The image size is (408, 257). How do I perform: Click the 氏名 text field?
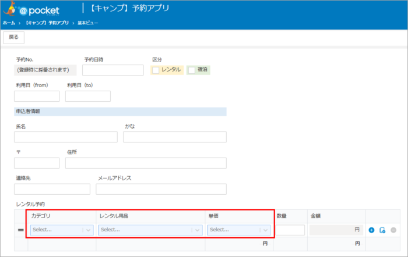tap(66, 137)
